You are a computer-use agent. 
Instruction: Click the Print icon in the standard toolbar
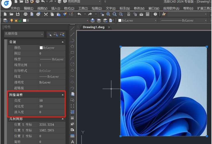(26, 14)
